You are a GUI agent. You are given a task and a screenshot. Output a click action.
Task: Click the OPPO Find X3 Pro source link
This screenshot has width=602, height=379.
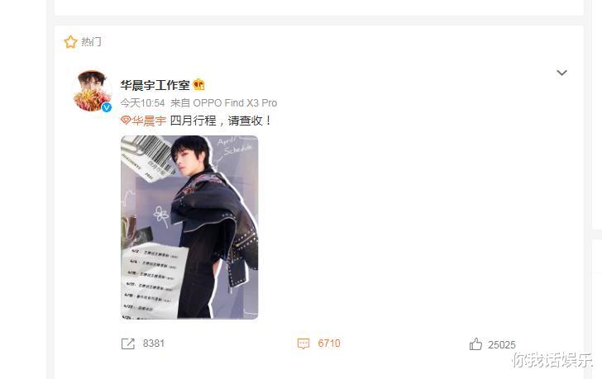(235, 103)
